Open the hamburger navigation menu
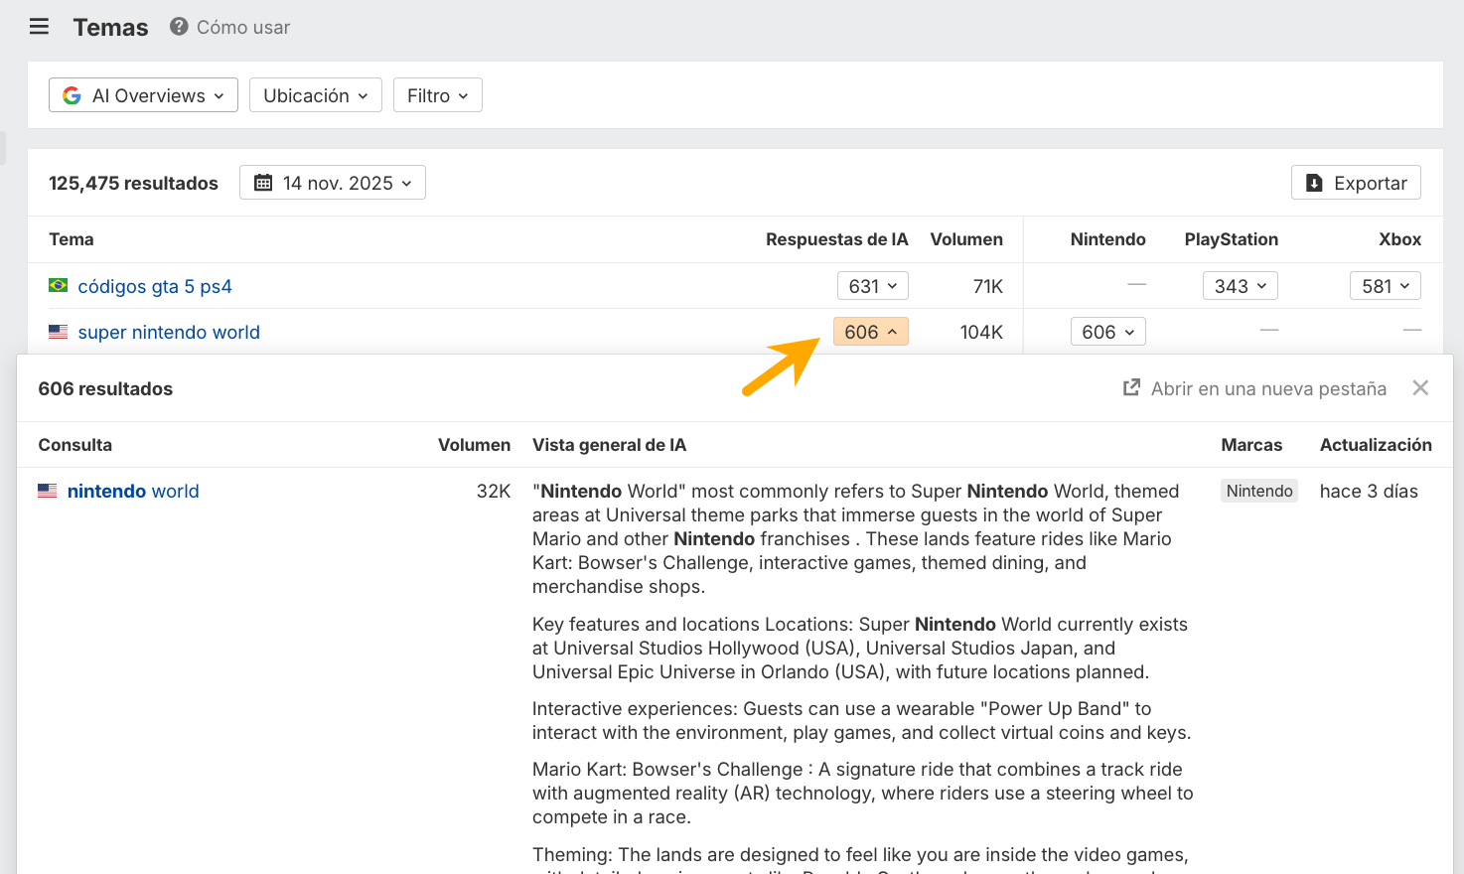The width and height of the screenshot is (1464, 874). click(39, 26)
